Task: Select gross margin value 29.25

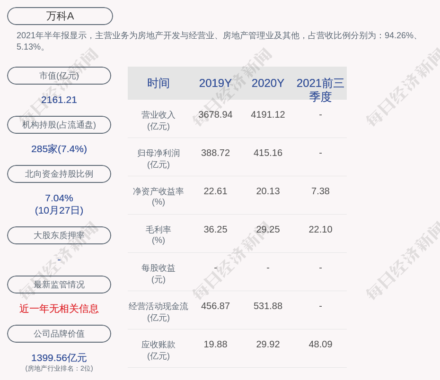Action: [x=268, y=230]
